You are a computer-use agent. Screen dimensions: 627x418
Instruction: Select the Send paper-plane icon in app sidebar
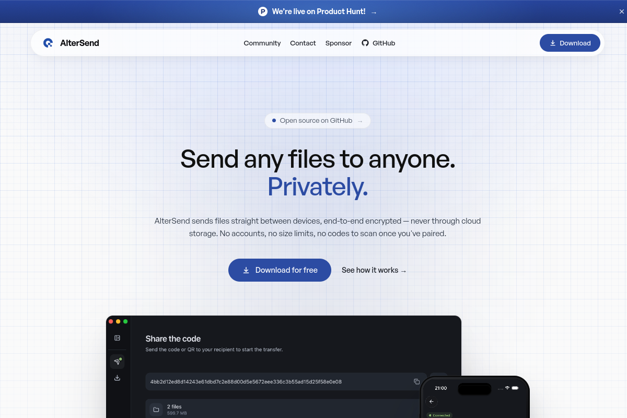(117, 362)
